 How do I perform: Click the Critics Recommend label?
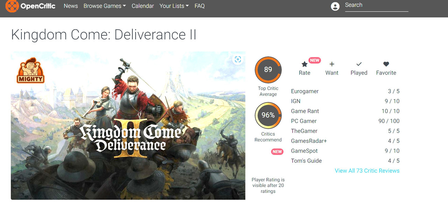(268, 137)
